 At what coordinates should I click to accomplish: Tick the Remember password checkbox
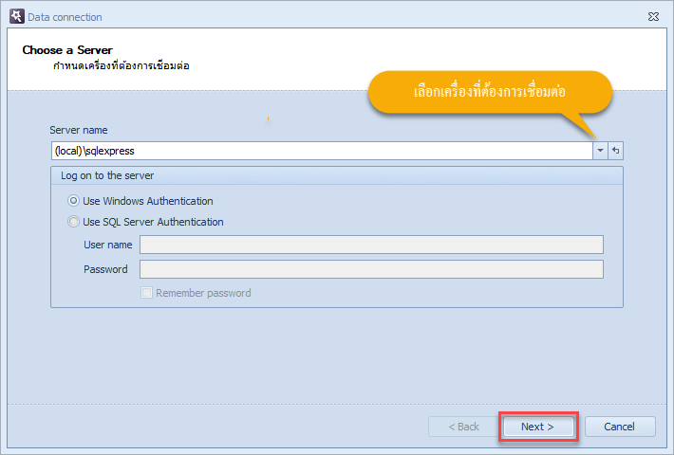[146, 293]
